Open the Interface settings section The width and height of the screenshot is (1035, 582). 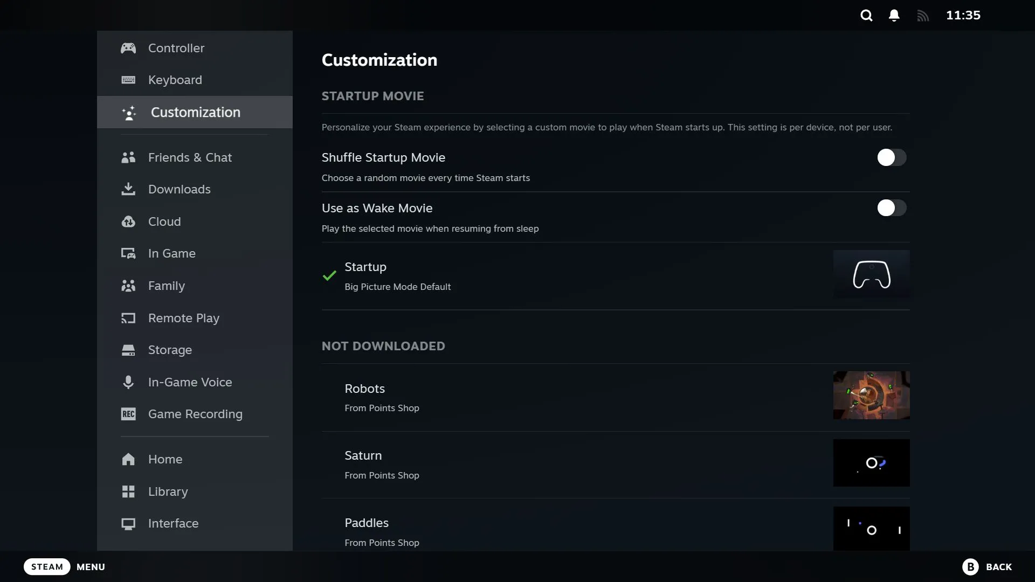tap(172, 523)
